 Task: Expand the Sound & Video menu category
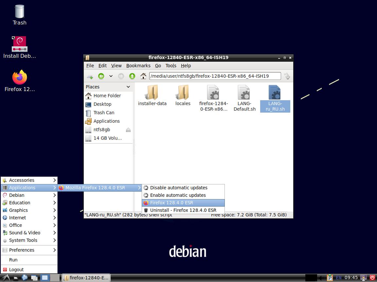[x=29, y=233]
